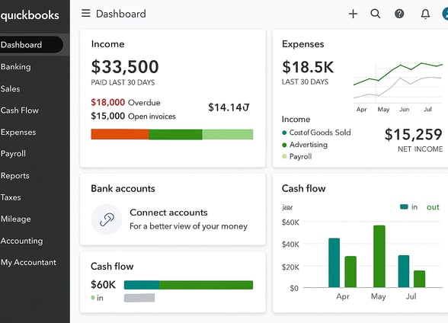The height and width of the screenshot is (323, 448).
Task: Click the Dashboard page title
Action: [121, 14]
